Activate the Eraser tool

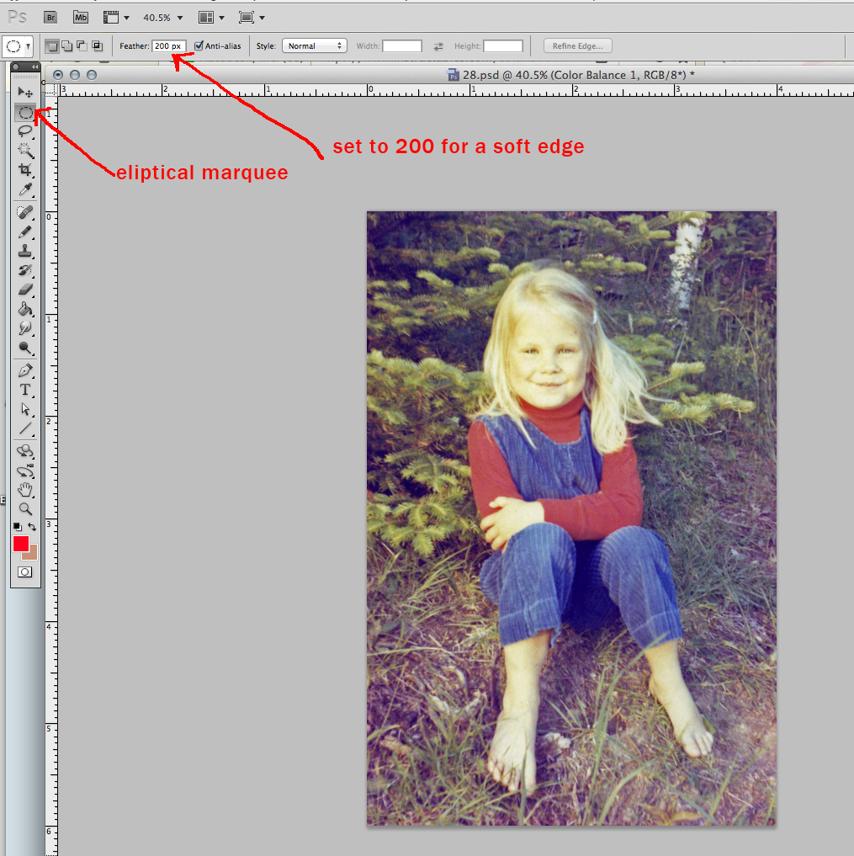click(x=25, y=290)
